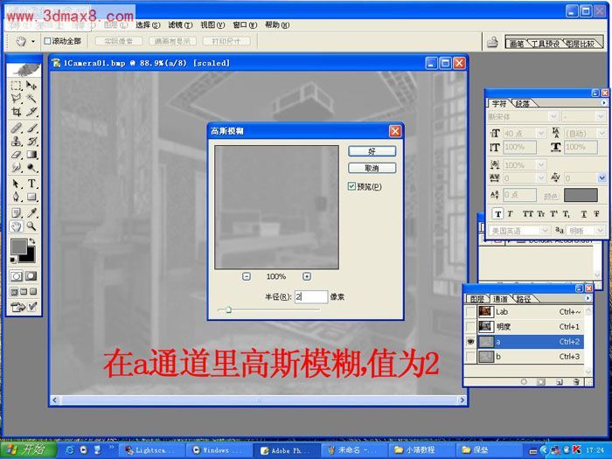
Task: Select the Blur tool
Action: [x=16, y=168]
